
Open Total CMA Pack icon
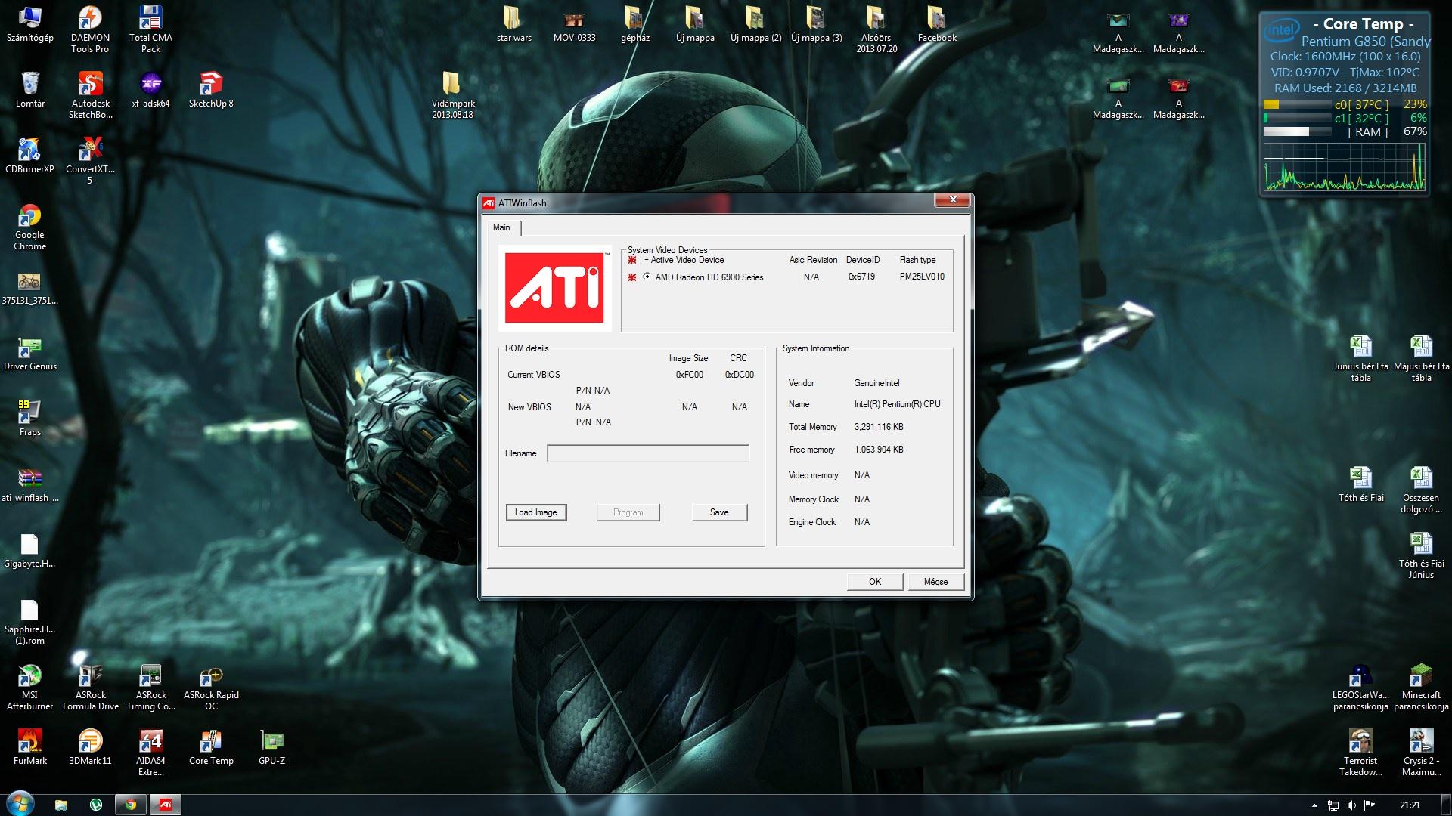point(150,29)
